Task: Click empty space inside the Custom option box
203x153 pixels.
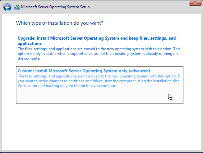Action: point(89,97)
